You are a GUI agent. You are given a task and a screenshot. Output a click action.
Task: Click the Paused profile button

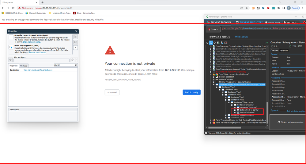pyautogui.click(x=293, y=8)
